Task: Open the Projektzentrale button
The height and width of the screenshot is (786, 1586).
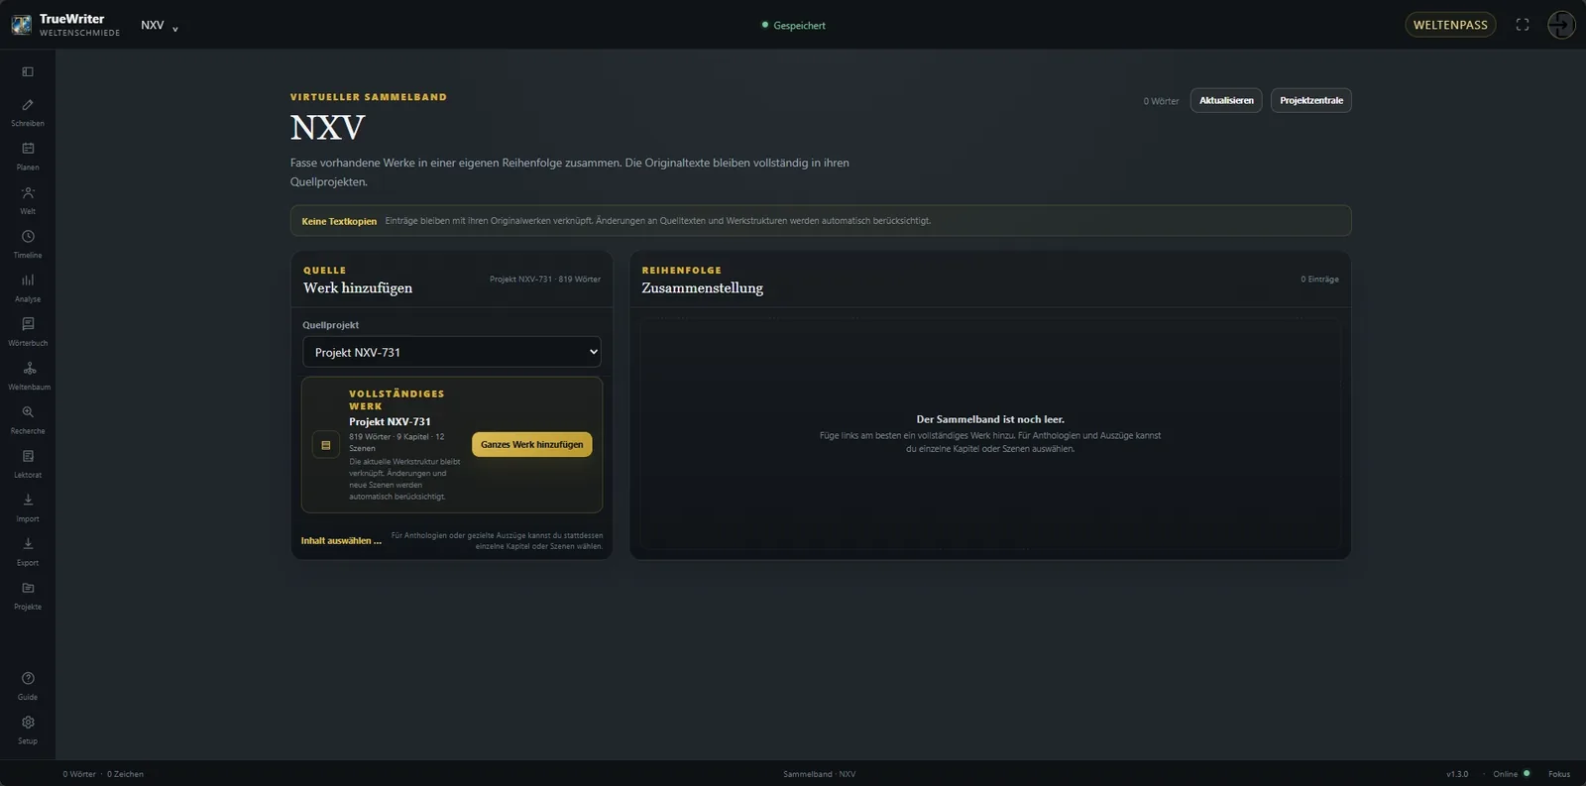Action: (x=1310, y=100)
